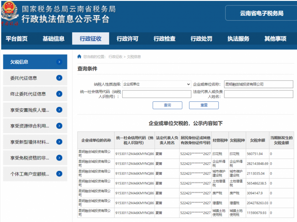Open the 基础信息 tab
This screenshot has width=297, height=222.
click(x=53, y=39)
